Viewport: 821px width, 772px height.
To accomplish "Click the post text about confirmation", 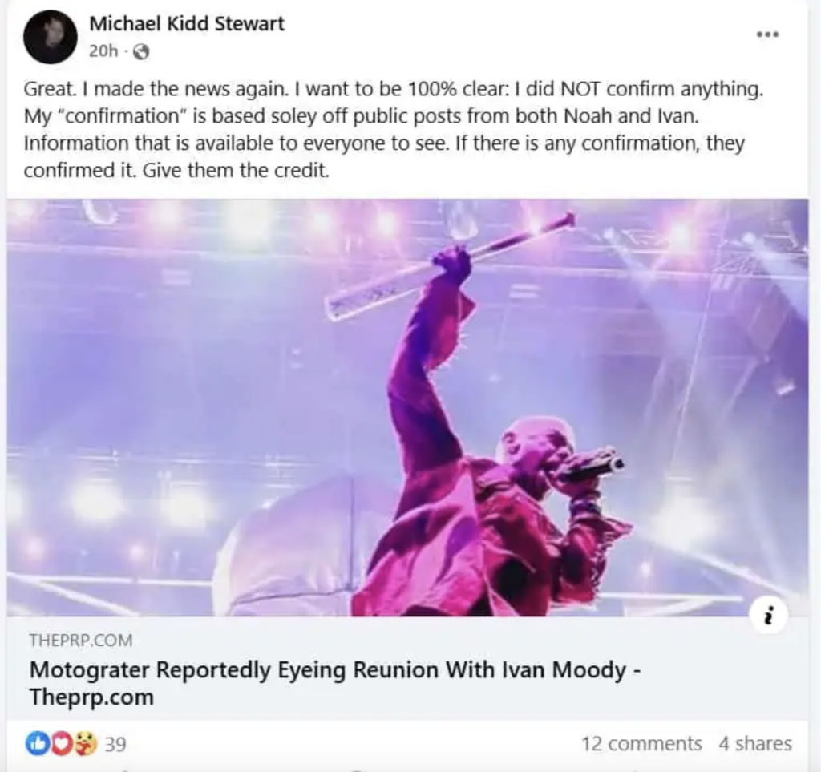I will point(393,130).
